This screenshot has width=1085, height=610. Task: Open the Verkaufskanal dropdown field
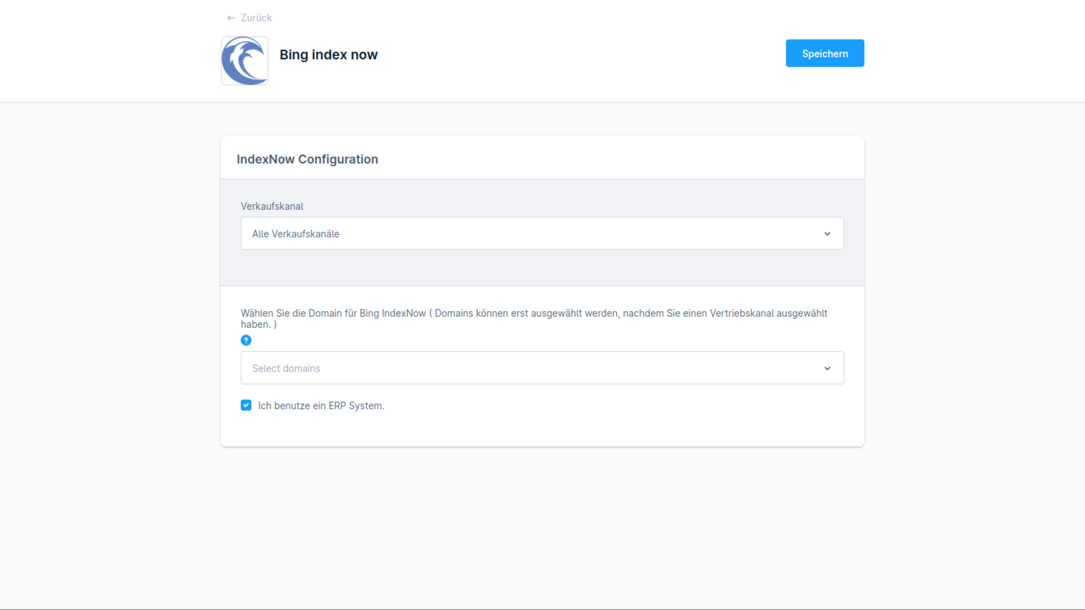coord(541,233)
